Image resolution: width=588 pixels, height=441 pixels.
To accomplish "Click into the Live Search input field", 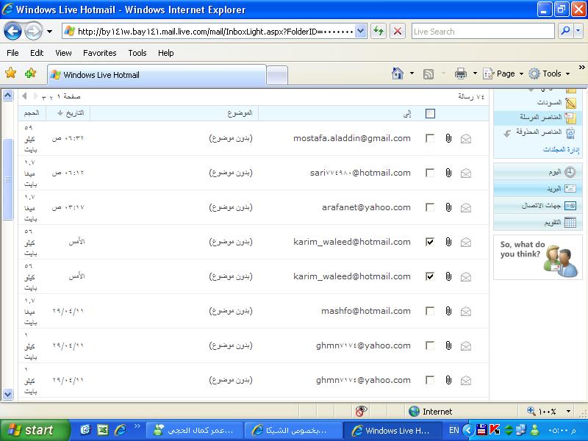I will point(483,31).
